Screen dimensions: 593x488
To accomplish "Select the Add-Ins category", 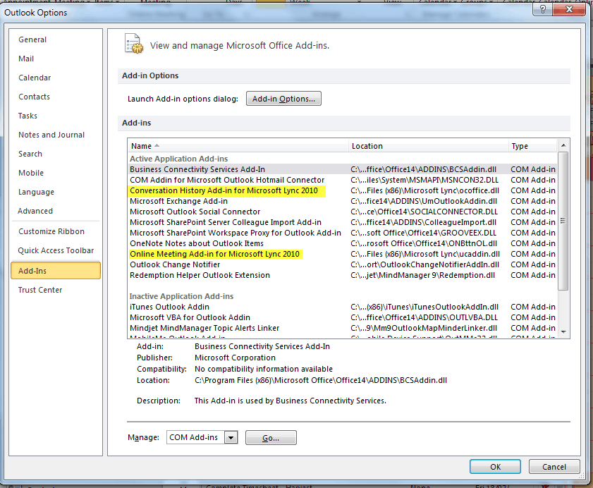I will click(56, 271).
